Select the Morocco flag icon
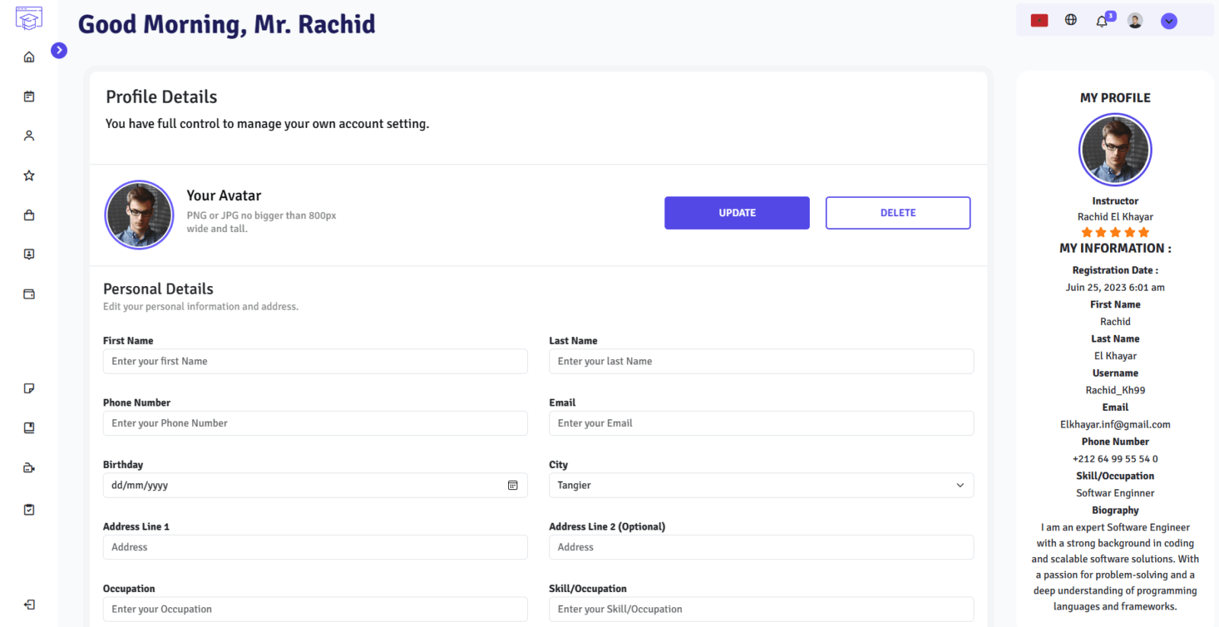The width and height of the screenshot is (1219, 627). [1039, 21]
